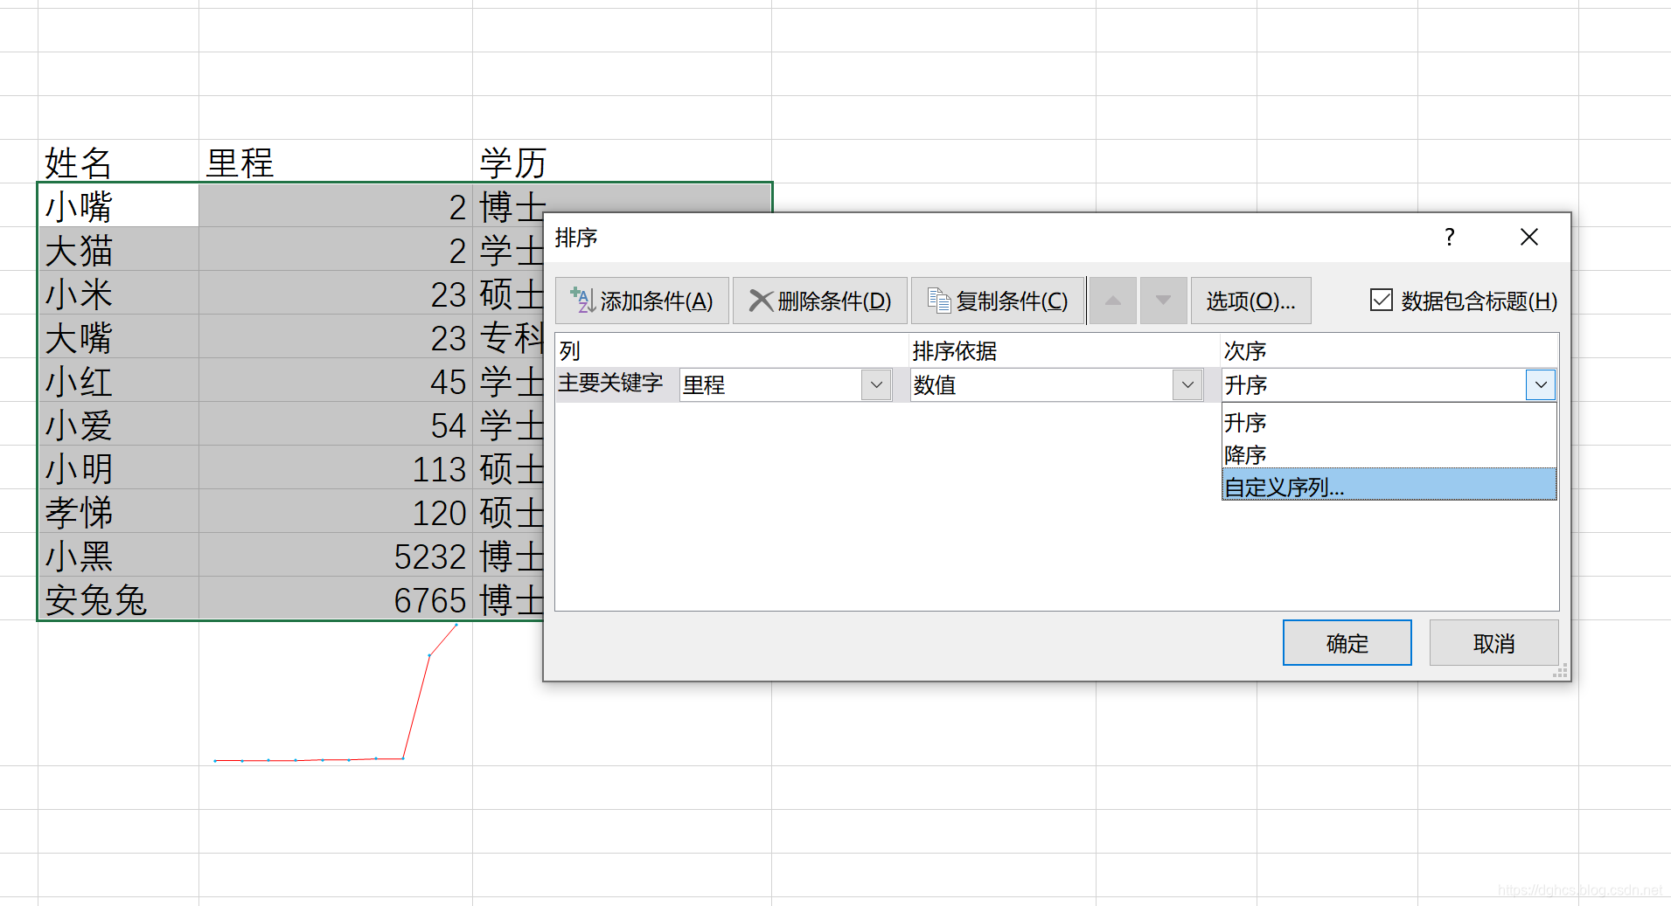Select 升序 in the order list
This screenshot has height=906, width=1671.
click(x=1389, y=423)
